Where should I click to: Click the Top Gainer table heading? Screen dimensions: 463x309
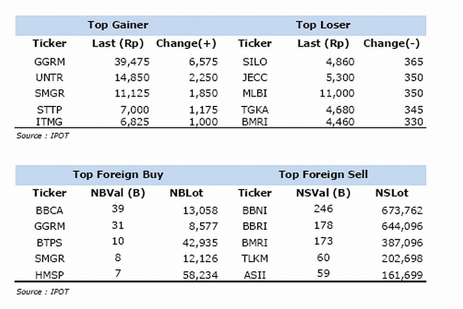pos(118,25)
